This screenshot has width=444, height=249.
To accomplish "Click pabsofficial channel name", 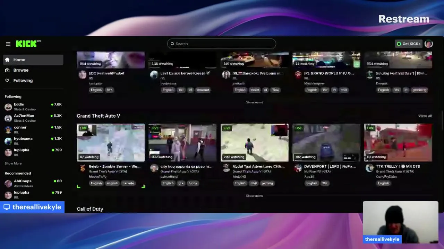I will click(169, 177).
